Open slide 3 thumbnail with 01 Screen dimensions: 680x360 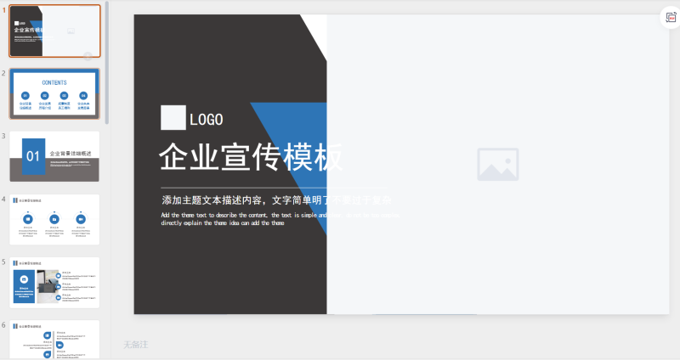[x=54, y=156]
